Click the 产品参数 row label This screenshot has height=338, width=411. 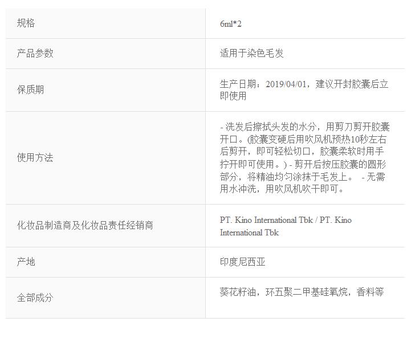(x=35, y=54)
